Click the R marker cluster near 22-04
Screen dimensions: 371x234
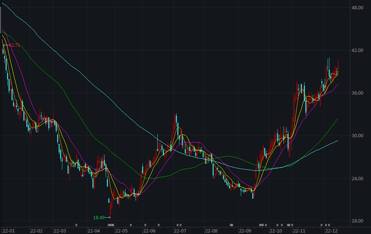point(111,225)
